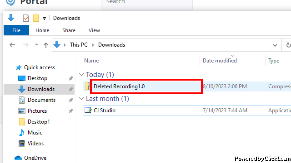This screenshot has width=291, height=163.
Task: Toggle the pin next to Pictures
Action: (x=71, y=111)
